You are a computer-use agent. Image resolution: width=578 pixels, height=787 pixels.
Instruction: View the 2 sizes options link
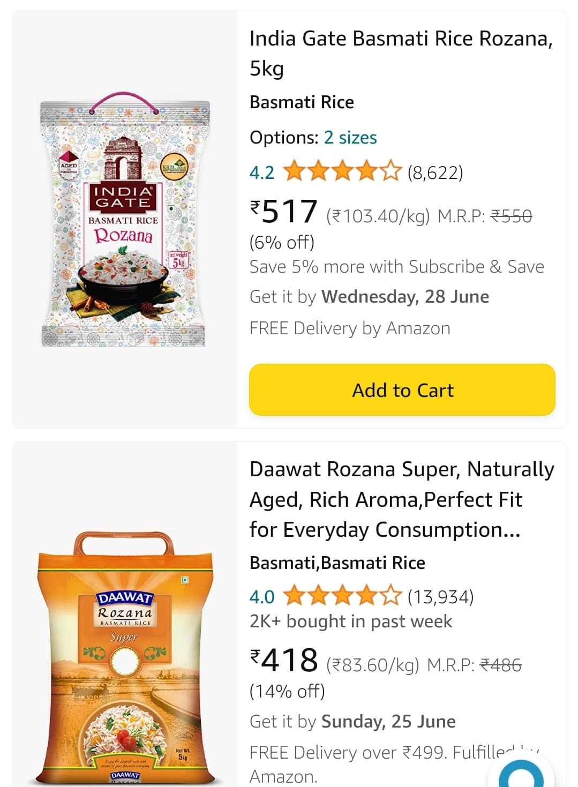pyautogui.click(x=350, y=138)
